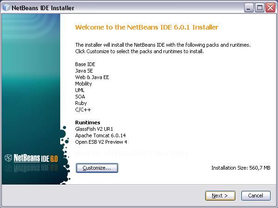The height and width of the screenshot is (208, 278).
Task: Select the SOA pack entry
Action: click(80, 97)
